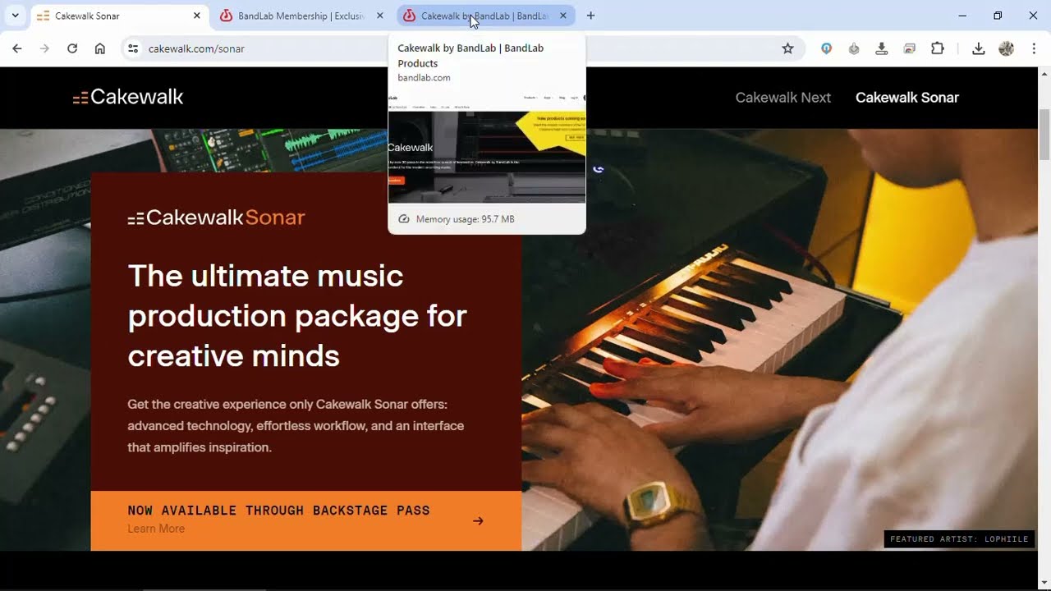Click the Cakewalk logo in the header
The height and width of the screenshot is (591, 1051).
pyautogui.click(x=127, y=97)
